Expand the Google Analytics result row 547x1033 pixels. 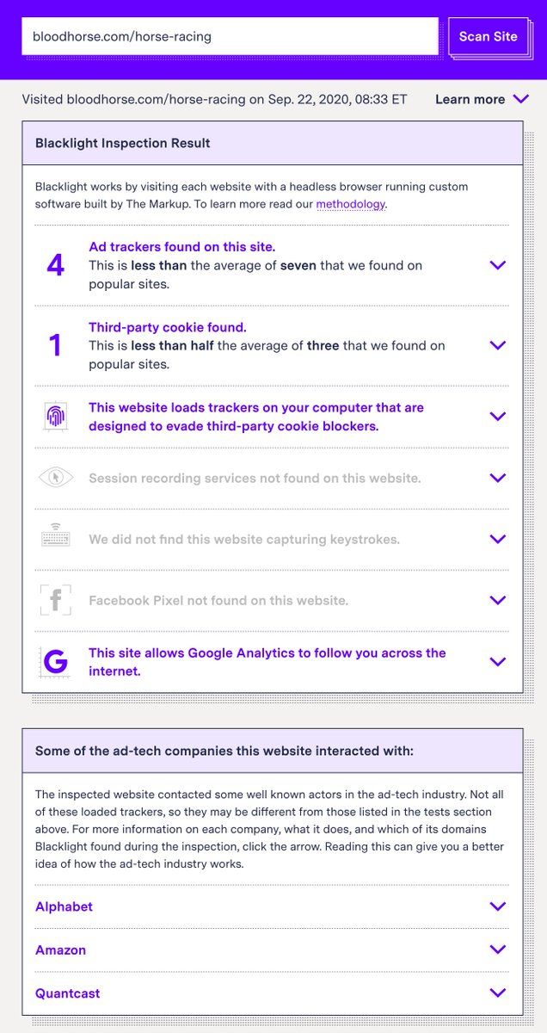click(x=497, y=662)
